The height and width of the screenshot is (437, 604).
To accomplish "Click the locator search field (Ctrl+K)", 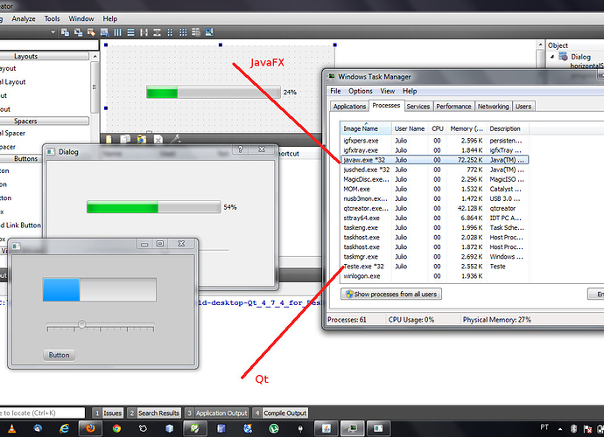I will [x=42, y=413].
